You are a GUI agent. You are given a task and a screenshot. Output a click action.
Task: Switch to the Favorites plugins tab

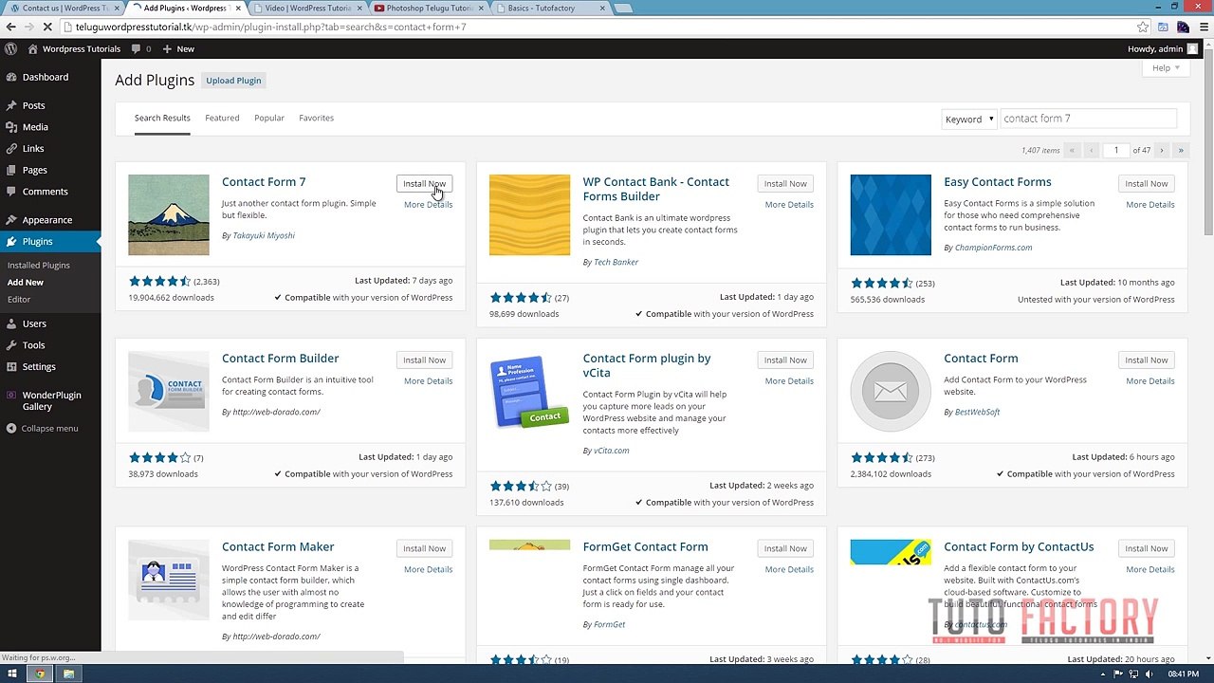coord(316,118)
